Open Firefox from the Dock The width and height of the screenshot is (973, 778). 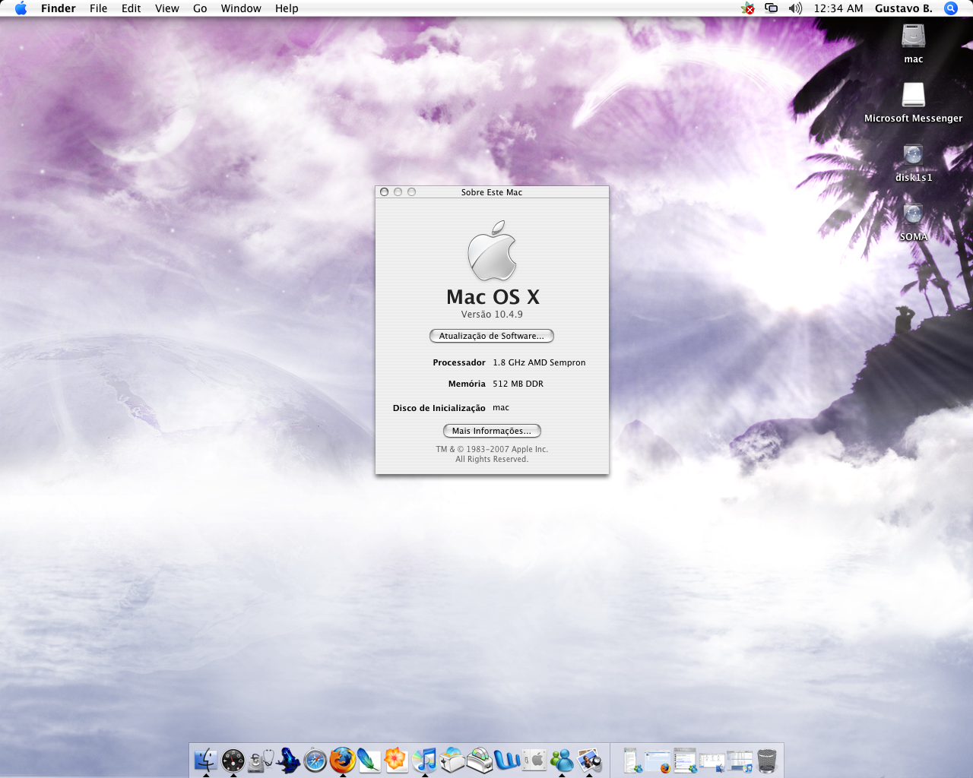(x=342, y=760)
